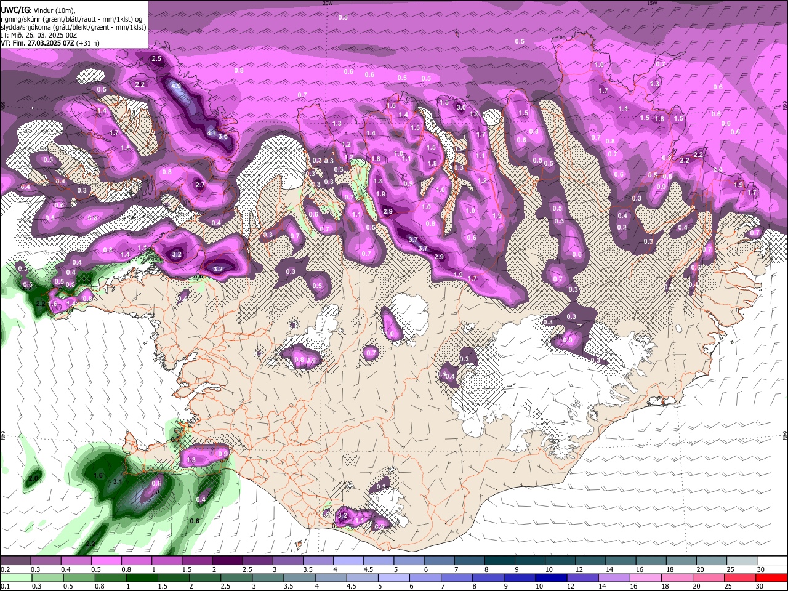Click the 2.0 value in the southwest green patch
The height and width of the screenshot is (591, 788).
[x=33, y=478]
